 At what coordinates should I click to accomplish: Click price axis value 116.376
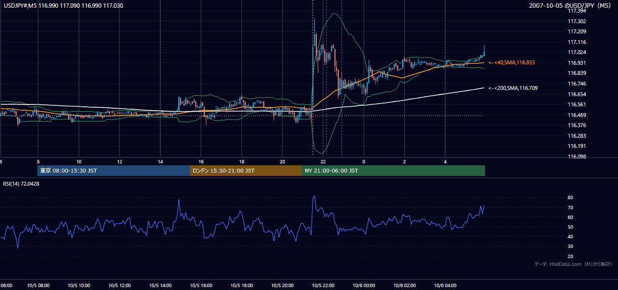click(x=577, y=125)
